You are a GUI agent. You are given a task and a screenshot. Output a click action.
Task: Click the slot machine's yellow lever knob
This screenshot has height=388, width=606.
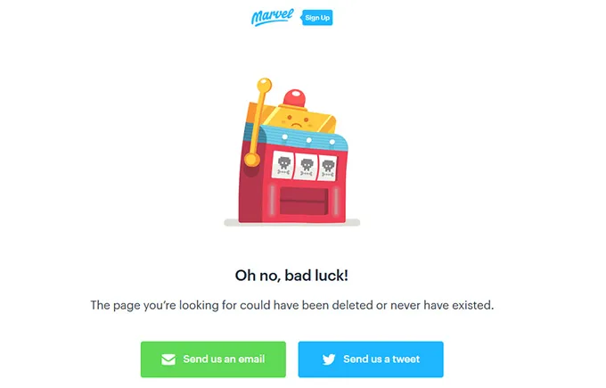pos(265,85)
